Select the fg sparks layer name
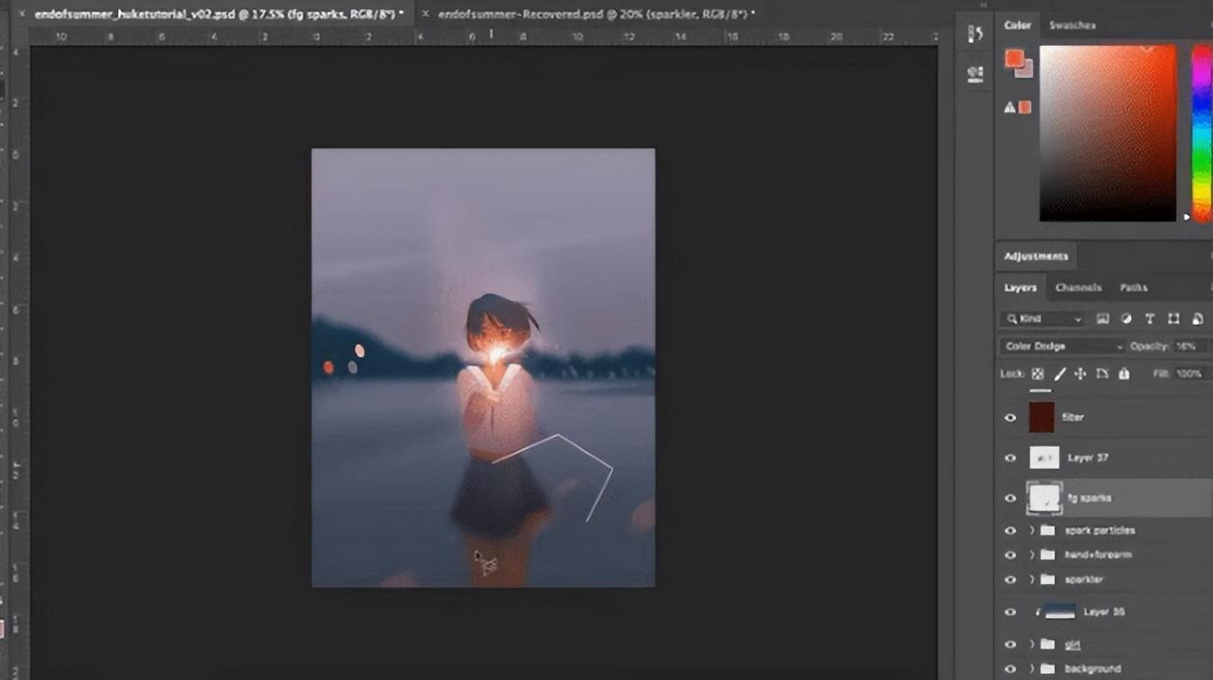The width and height of the screenshot is (1213, 680). coord(1089,498)
